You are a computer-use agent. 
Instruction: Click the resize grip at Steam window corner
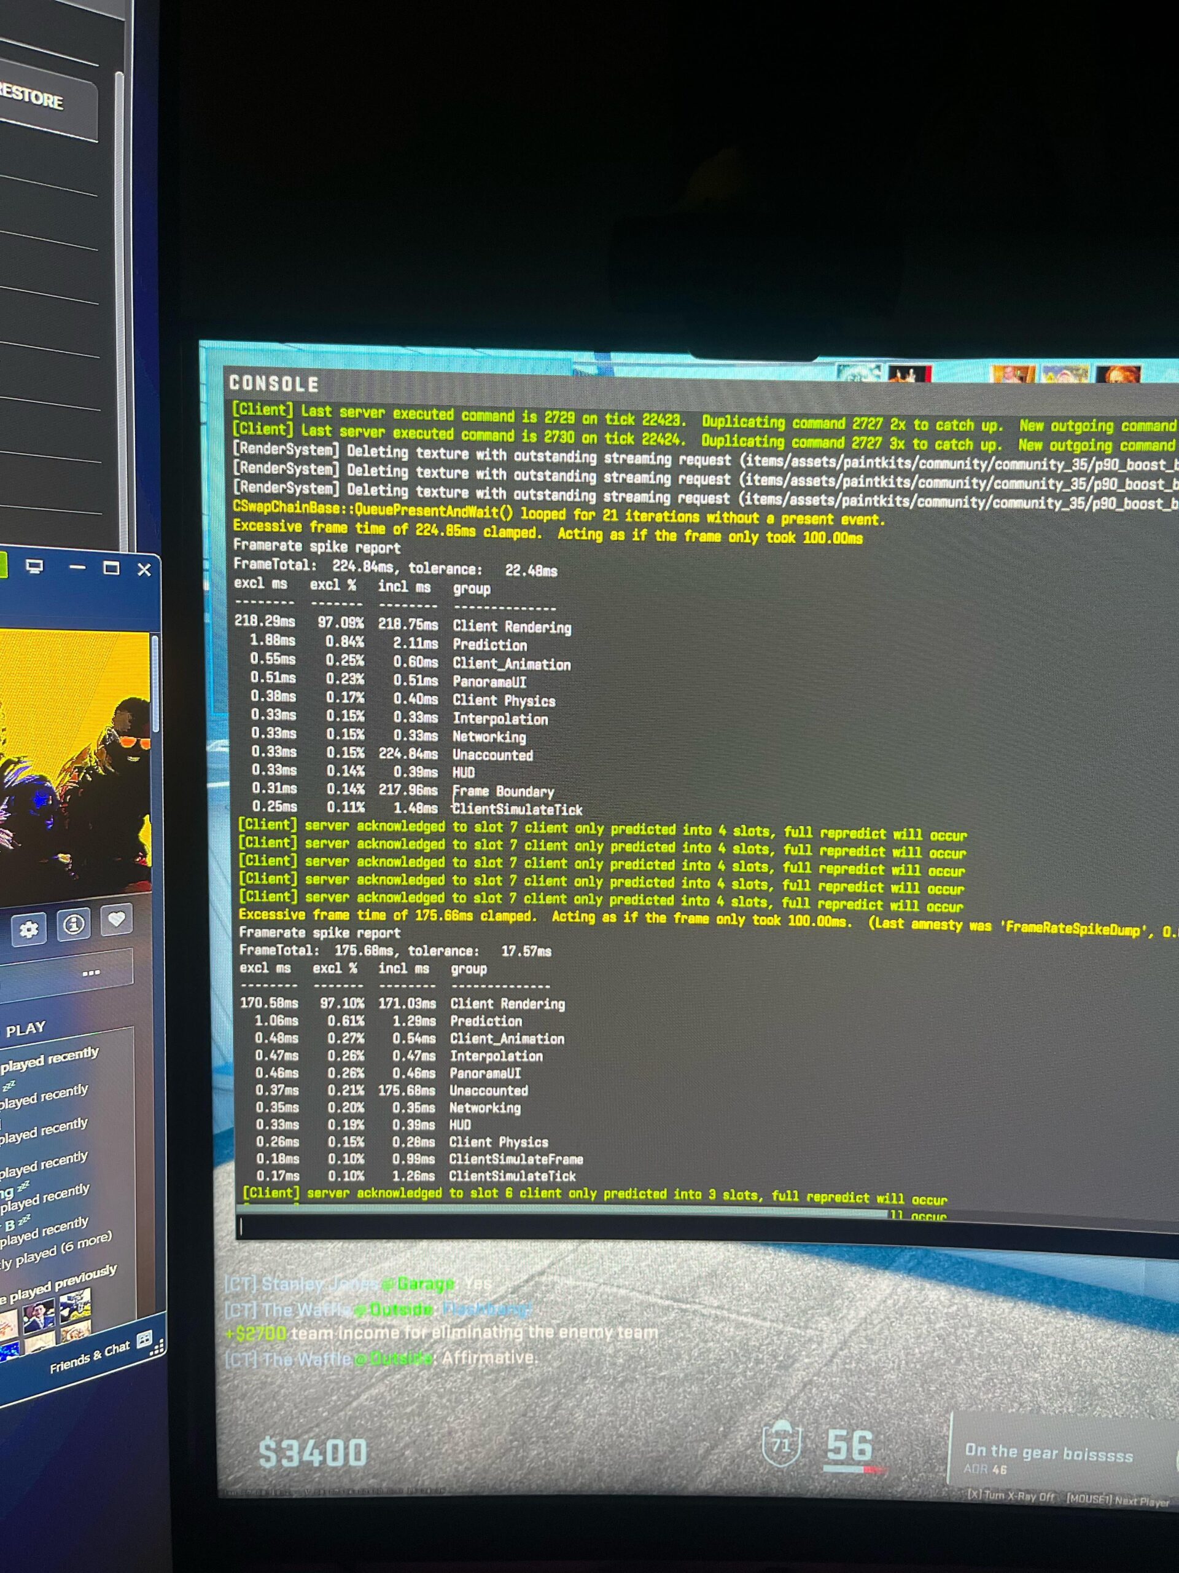[158, 1347]
